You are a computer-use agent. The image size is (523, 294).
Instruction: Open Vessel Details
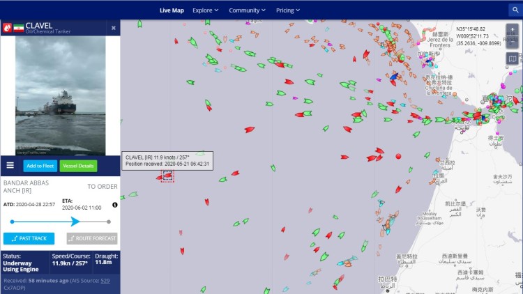click(x=78, y=166)
